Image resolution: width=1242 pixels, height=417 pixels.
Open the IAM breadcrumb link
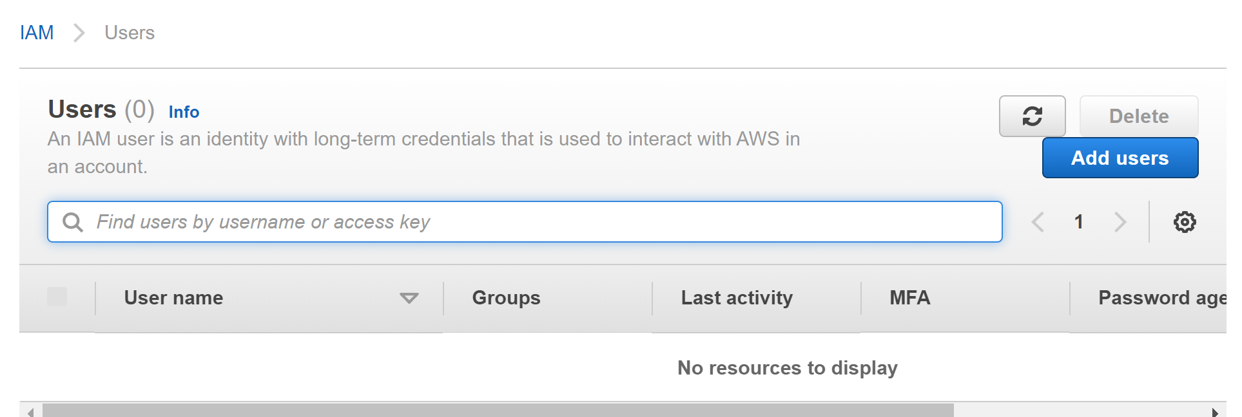37,33
